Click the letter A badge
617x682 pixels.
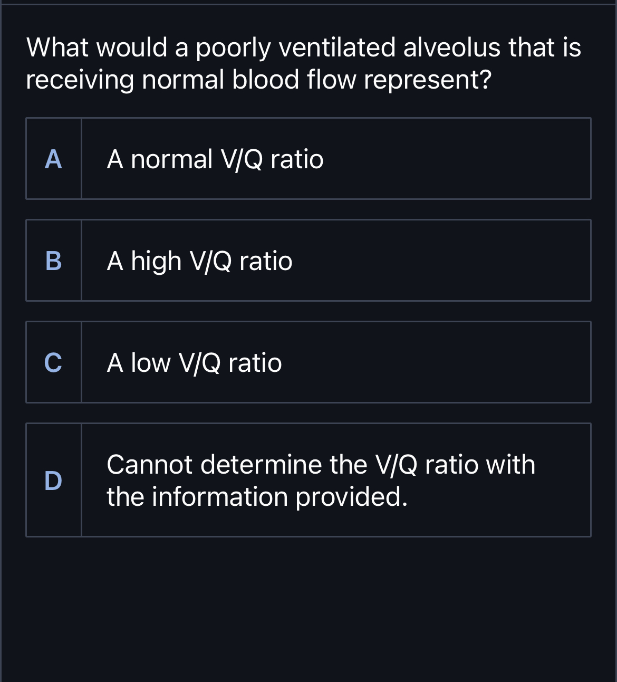(x=53, y=158)
